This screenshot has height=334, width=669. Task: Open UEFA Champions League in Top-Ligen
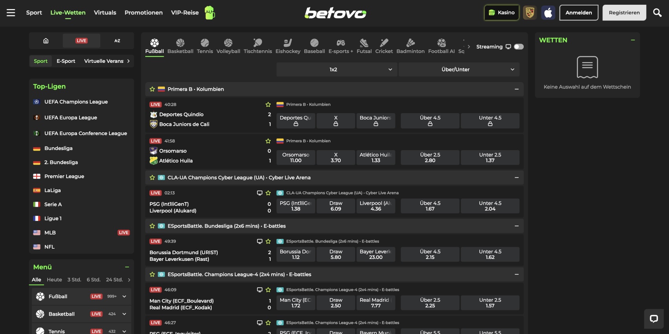(x=76, y=102)
